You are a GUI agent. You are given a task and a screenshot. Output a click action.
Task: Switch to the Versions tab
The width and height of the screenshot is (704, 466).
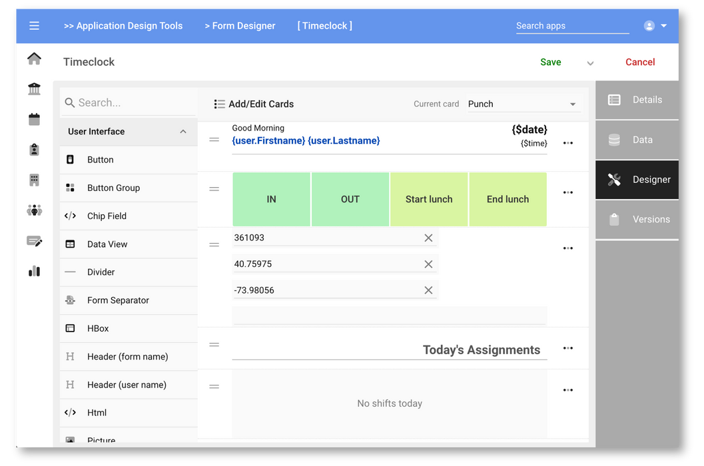tap(637, 220)
